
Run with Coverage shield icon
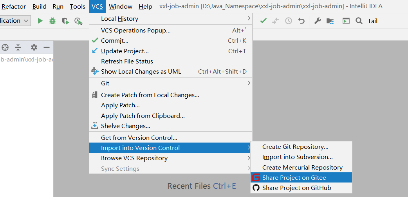(x=65, y=21)
